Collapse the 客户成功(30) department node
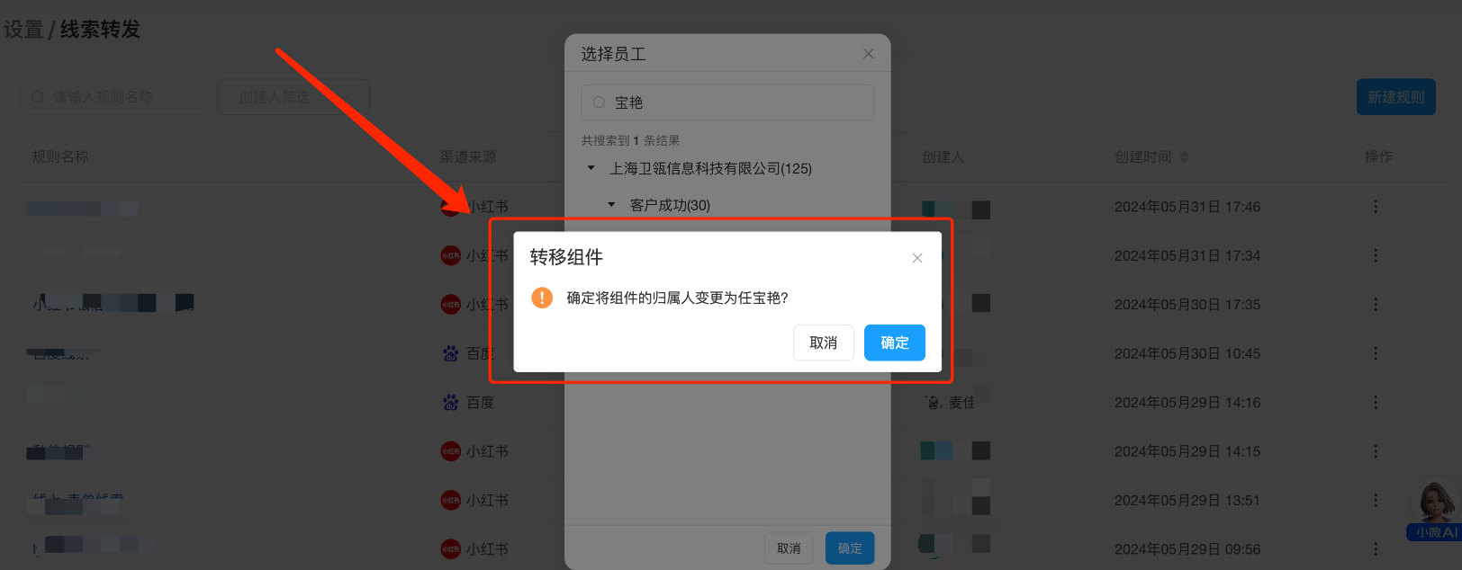This screenshot has width=1462, height=570. click(x=612, y=205)
